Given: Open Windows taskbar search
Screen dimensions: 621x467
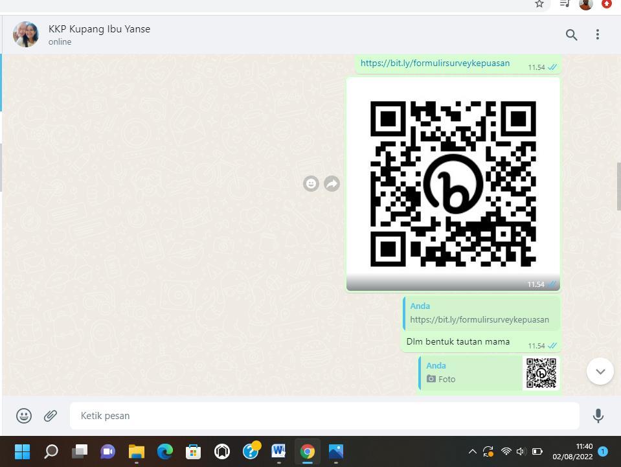Looking at the screenshot, I should 51,451.
